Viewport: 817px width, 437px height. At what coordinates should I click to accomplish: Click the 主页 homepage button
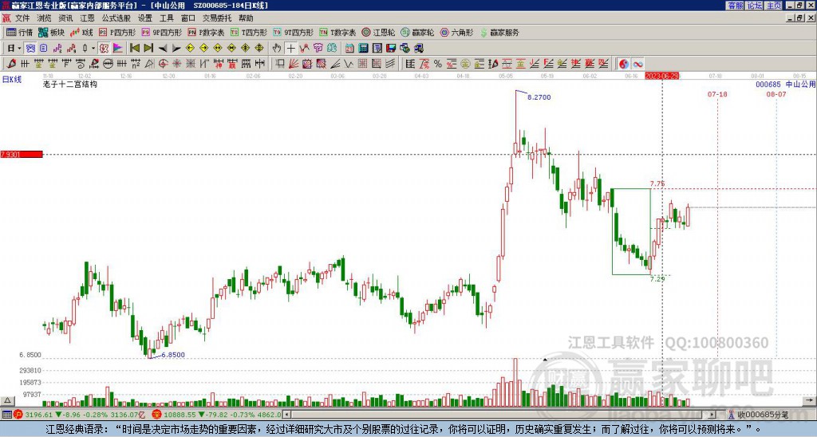click(x=774, y=6)
